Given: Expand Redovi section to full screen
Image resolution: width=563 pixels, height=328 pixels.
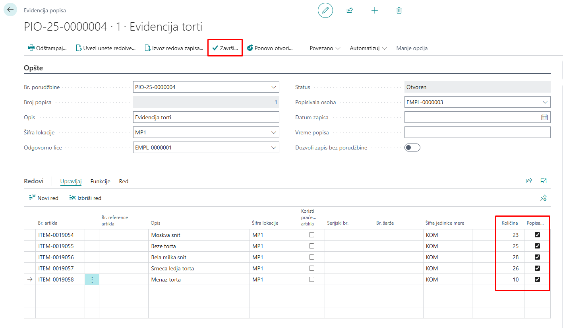Looking at the screenshot, I should point(544,181).
